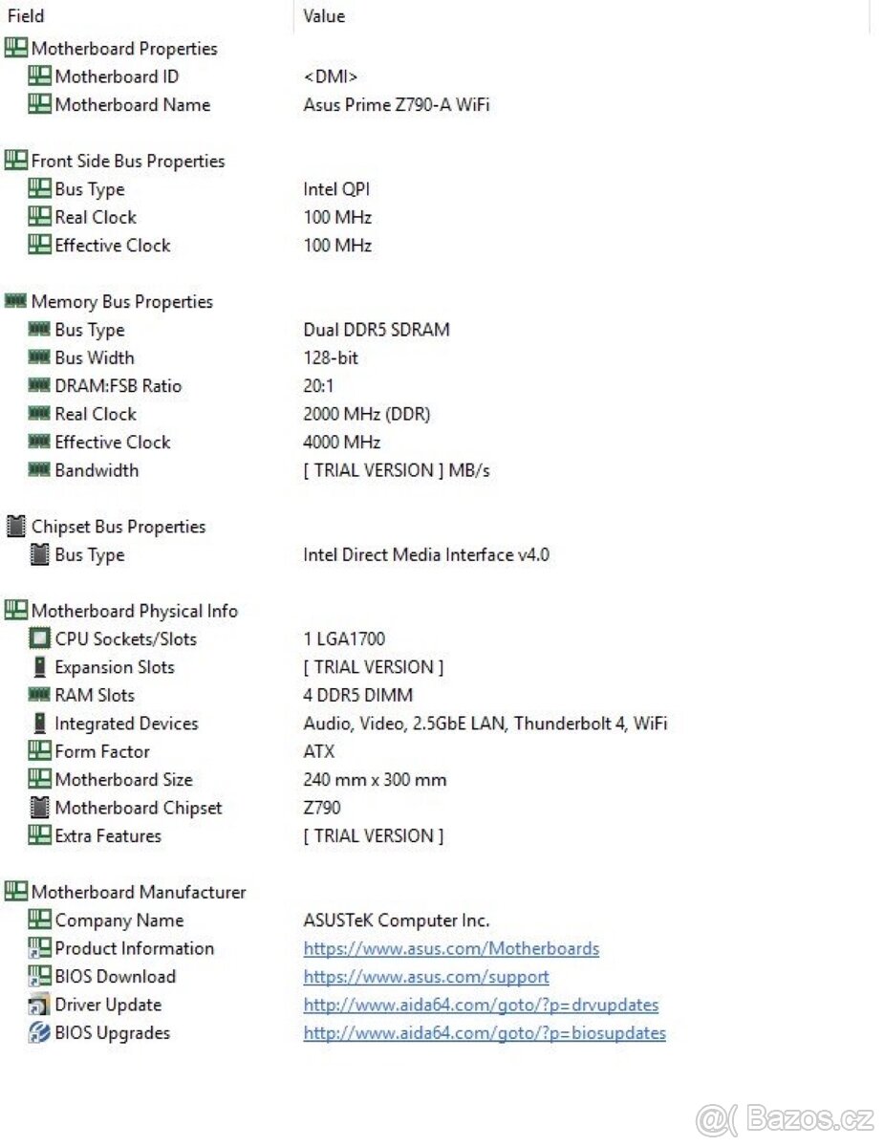Open the asus.com/support BIOS download link

point(426,977)
